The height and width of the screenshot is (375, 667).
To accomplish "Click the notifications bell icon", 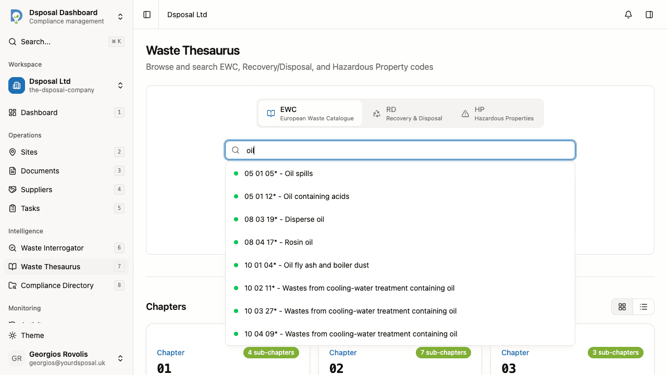I will tap(628, 15).
